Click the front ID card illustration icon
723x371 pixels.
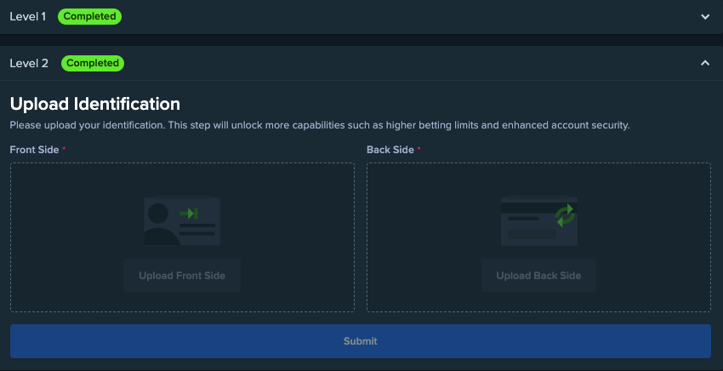coord(181,220)
